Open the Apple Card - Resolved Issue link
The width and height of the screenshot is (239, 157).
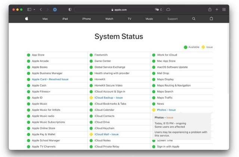(50, 79)
